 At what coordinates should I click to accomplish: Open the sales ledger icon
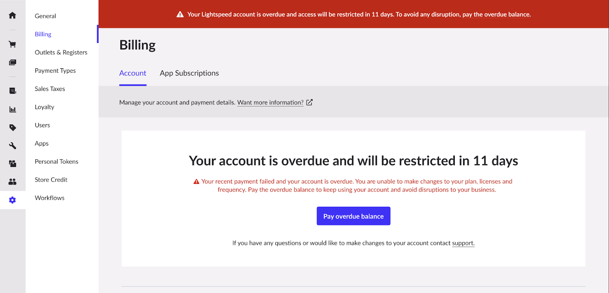point(13,91)
